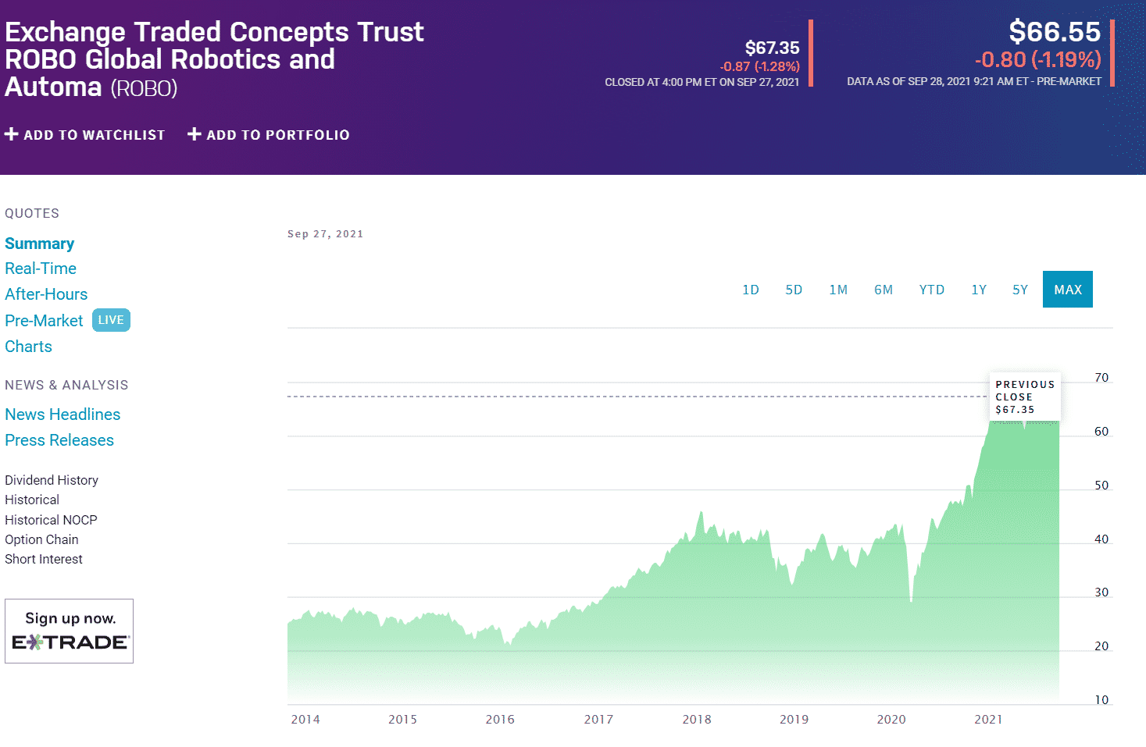The width and height of the screenshot is (1146, 747).
Task: Click the plus icon to add to watchlist
Action: 11,133
